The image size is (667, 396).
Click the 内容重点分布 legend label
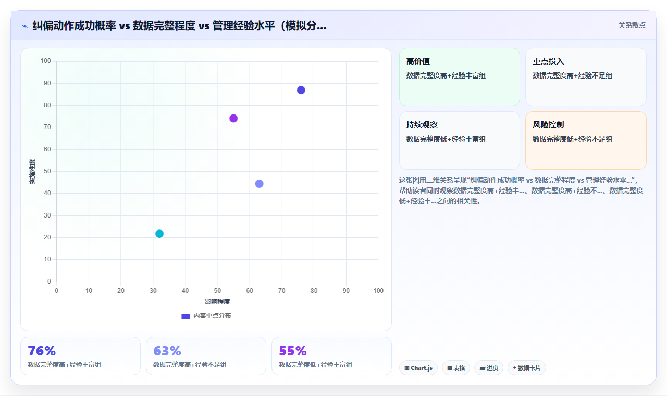click(212, 316)
